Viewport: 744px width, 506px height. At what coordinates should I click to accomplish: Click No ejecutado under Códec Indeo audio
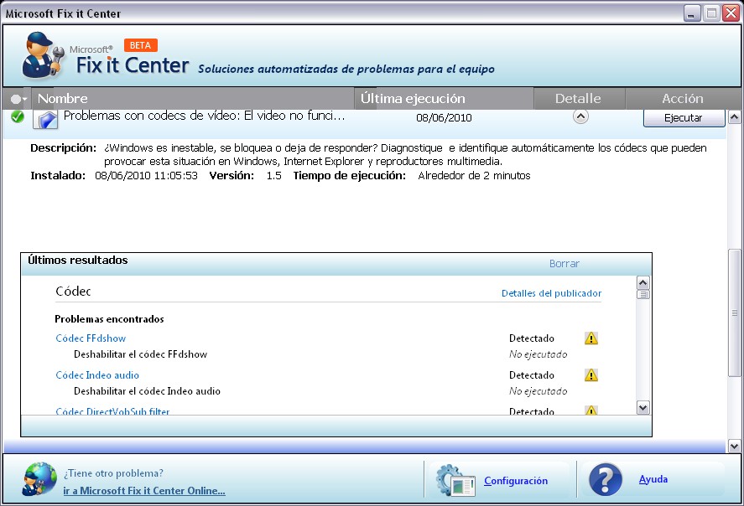(538, 391)
